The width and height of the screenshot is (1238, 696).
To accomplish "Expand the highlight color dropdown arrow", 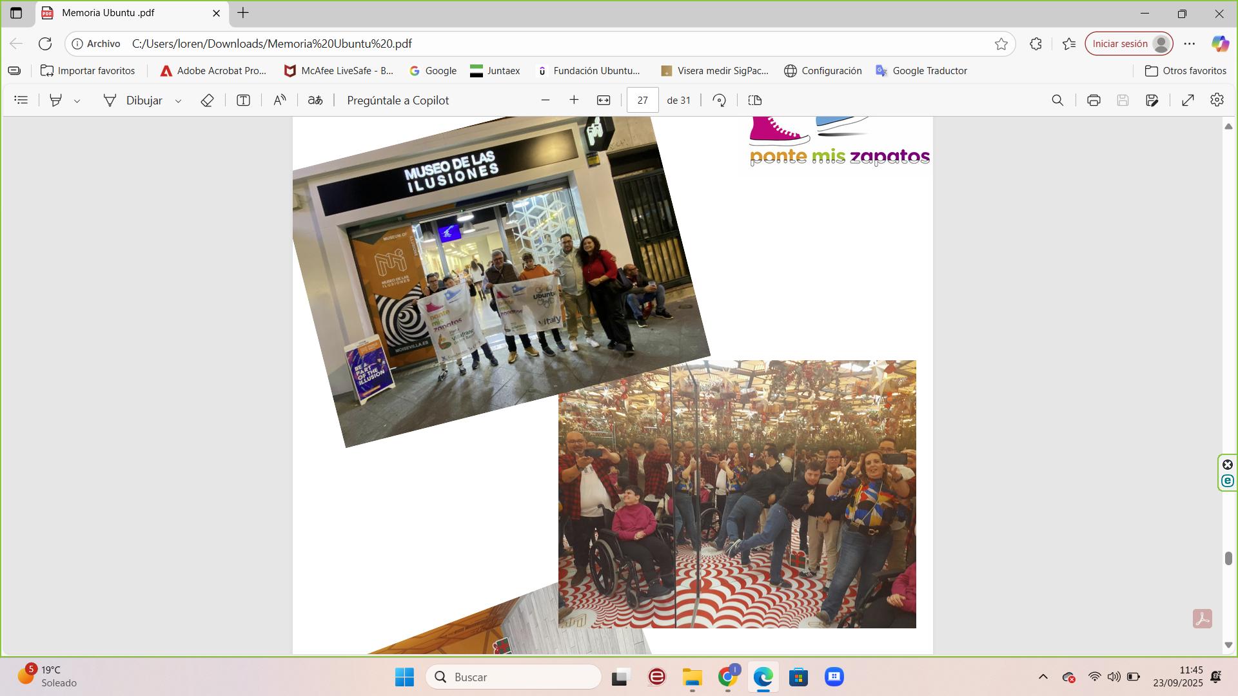I will click(77, 101).
